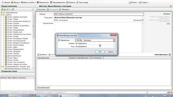Image resolution: width=173 pixels, height=97 pixels.
Task: Click the grid columns icon in Представление toolbar
Action: tap(13, 10)
